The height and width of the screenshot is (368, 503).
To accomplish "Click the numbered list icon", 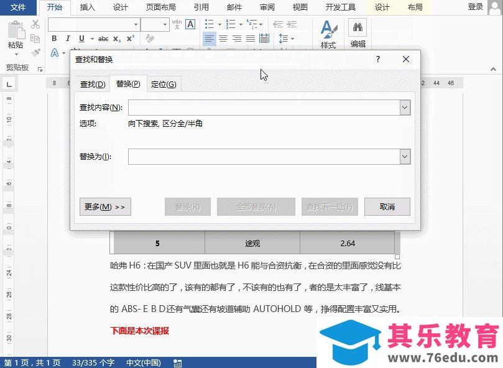I will [x=230, y=24].
